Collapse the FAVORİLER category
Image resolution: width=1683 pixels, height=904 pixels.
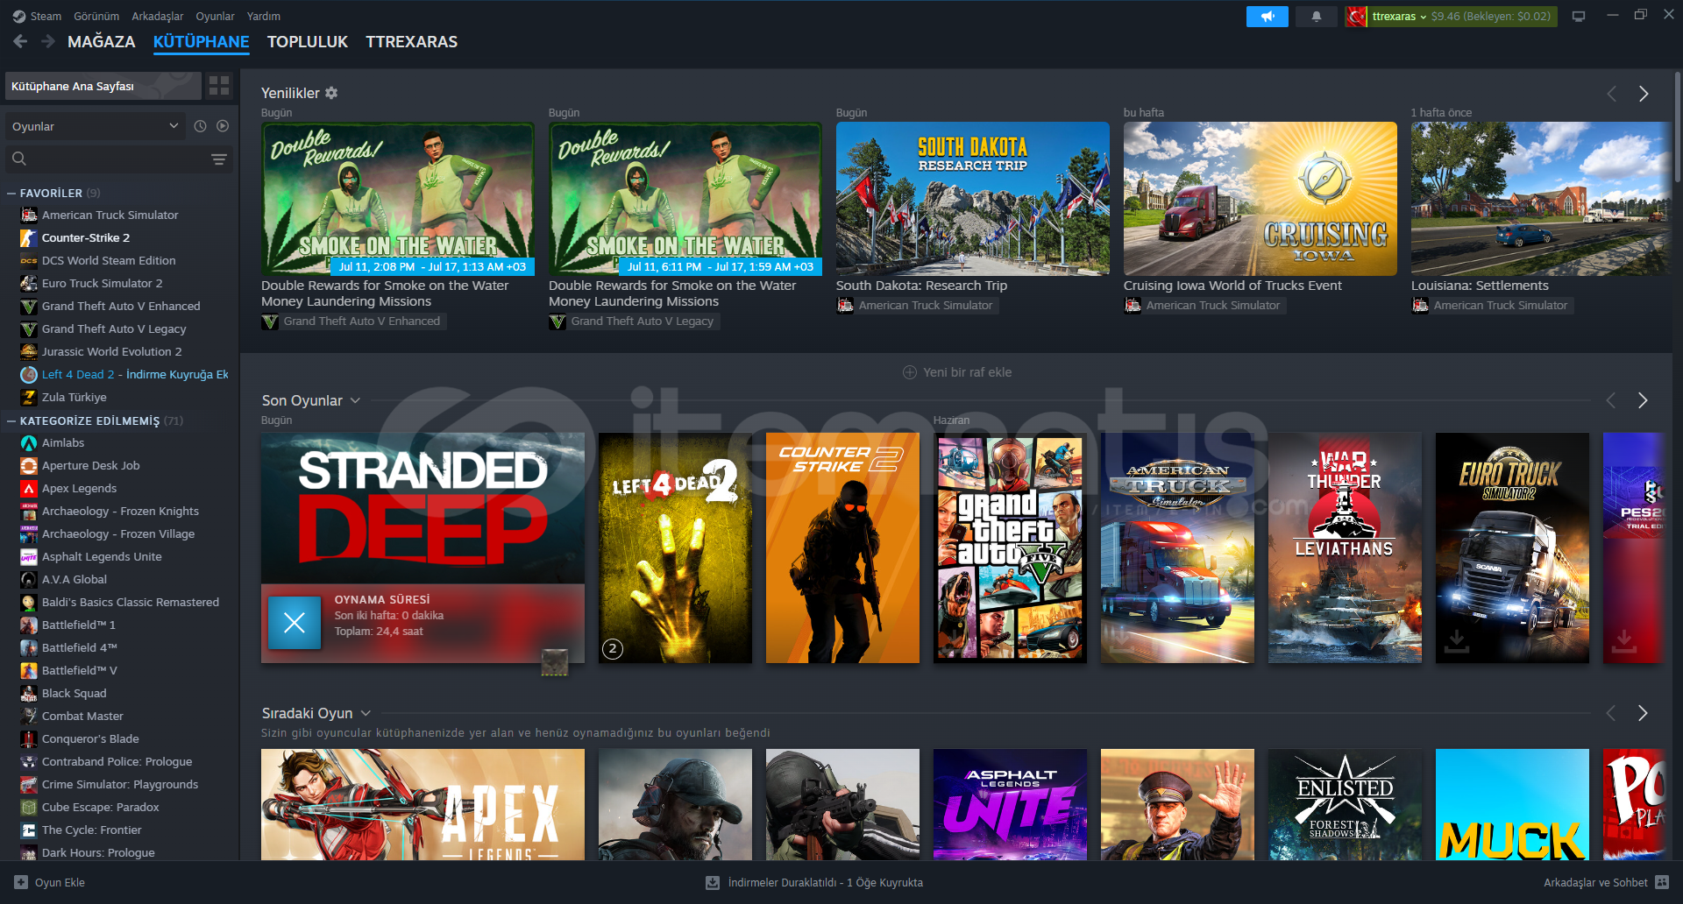[11, 193]
